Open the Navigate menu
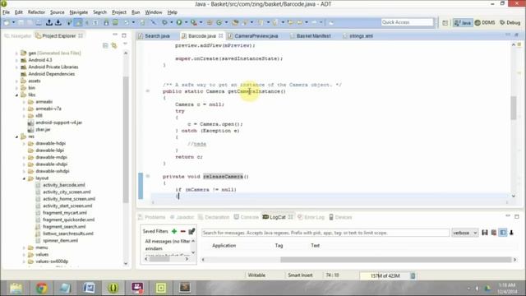The height and width of the screenshot is (296, 526). tap(79, 12)
